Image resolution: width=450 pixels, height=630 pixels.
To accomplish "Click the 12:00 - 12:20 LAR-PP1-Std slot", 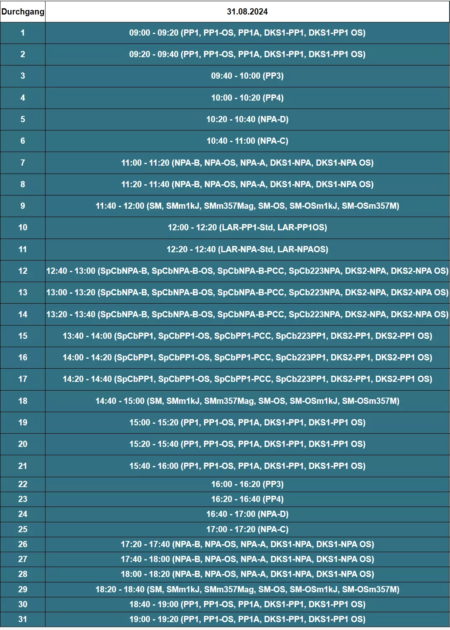I will click(247, 227).
